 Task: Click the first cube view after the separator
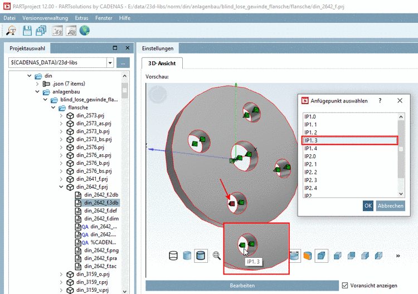[338, 256]
